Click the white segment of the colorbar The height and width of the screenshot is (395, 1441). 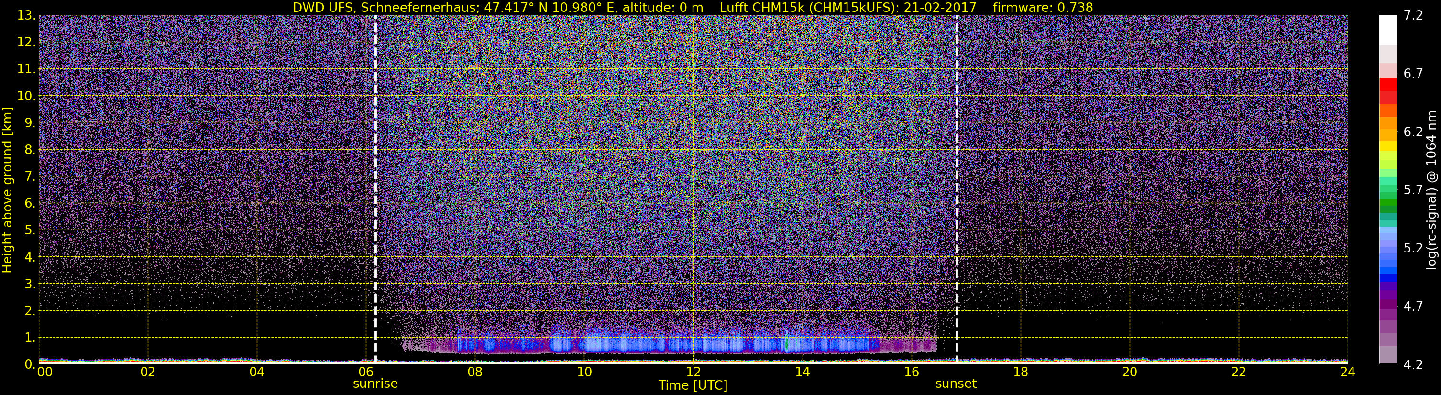pyautogui.click(x=1388, y=30)
